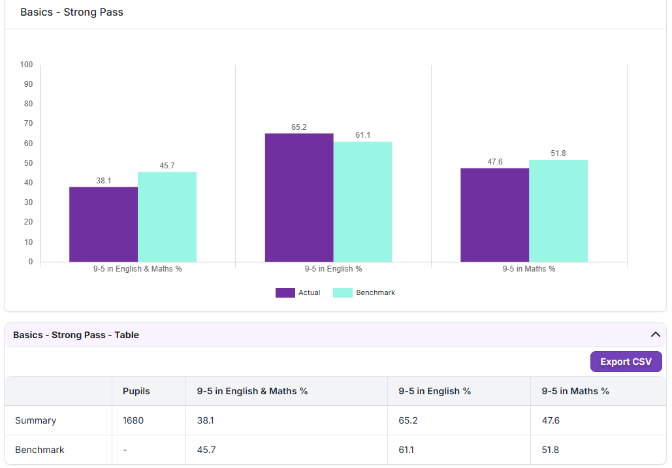This screenshot has width=672, height=468.
Task: Click the 9-5 in English & Maths % column header
Action: [253, 391]
